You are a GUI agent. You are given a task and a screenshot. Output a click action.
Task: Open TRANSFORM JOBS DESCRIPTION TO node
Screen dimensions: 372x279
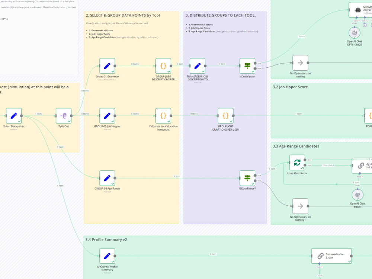point(198,66)
